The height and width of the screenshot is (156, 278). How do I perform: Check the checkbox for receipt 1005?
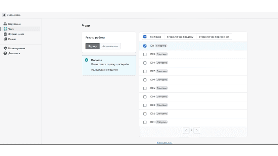[x=145, y=88]
